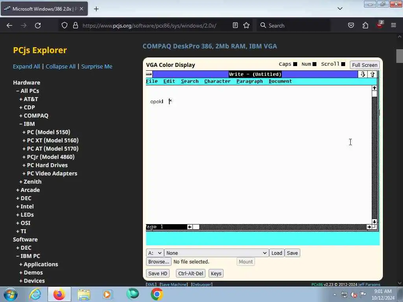Image resolution: width=403 pixels, height=302 pixels.
Task: Click the Collapse All link
Action: [x=60, y=66]
